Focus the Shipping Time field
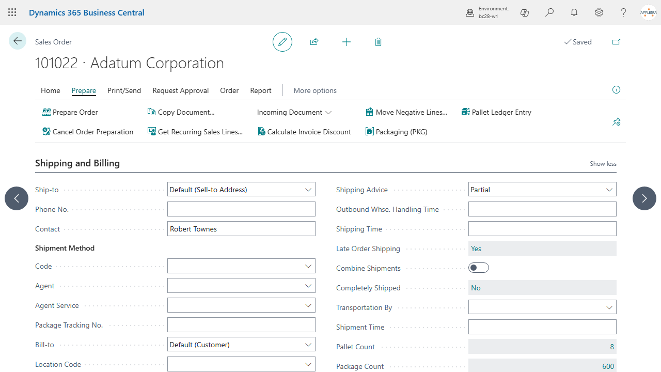Screen dimensions: 661x372 tap(542, 229)
